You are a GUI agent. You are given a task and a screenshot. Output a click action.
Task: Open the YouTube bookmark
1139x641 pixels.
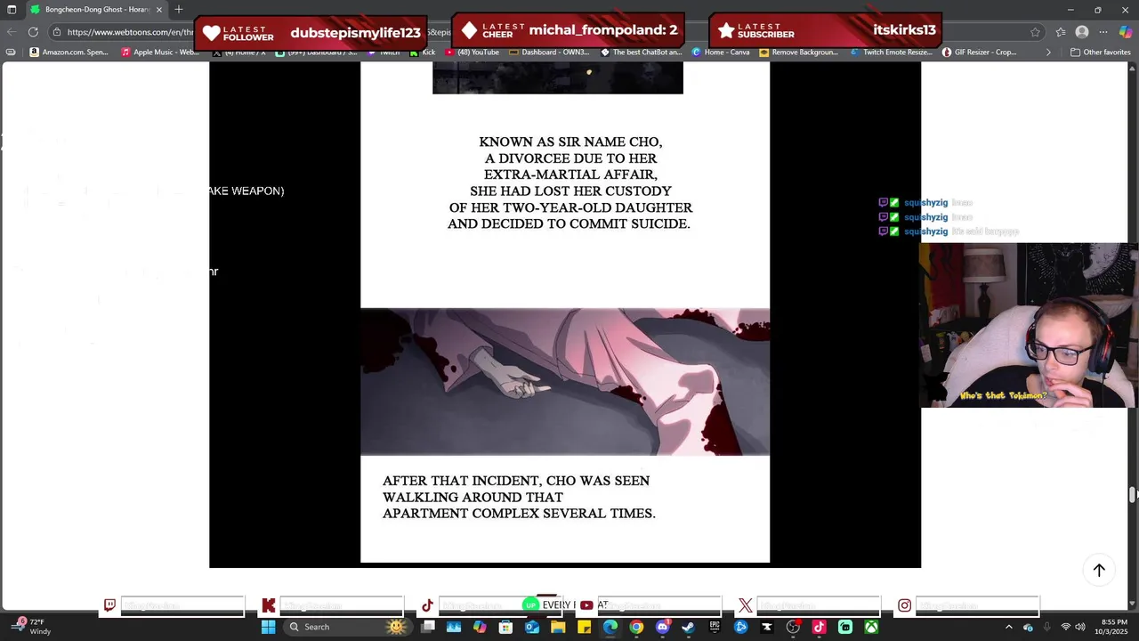pyautogui.click(x=472, y=52)
